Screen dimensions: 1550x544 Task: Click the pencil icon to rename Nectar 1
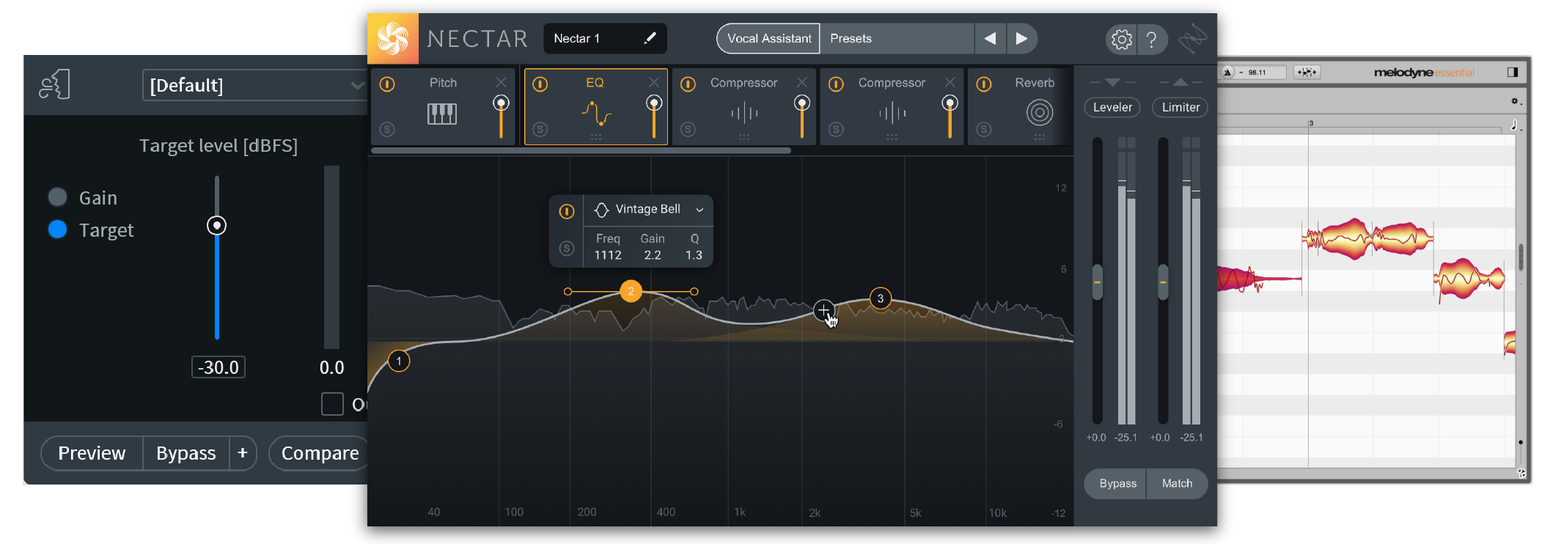tap(650, 38)
